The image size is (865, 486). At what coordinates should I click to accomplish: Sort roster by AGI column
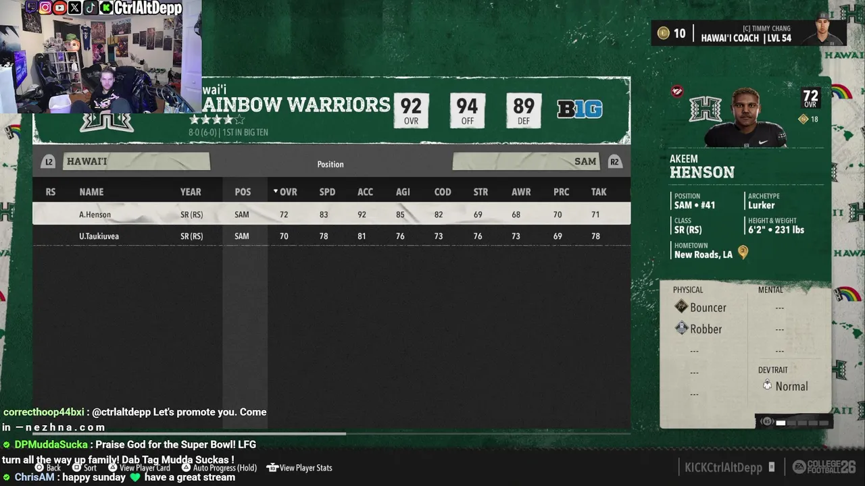click(x=403, y=192)
